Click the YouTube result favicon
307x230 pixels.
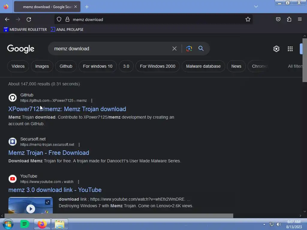coord(13,179)
